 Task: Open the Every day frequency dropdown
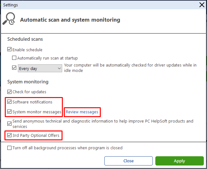pyautogui.click(x=40, y=68)
